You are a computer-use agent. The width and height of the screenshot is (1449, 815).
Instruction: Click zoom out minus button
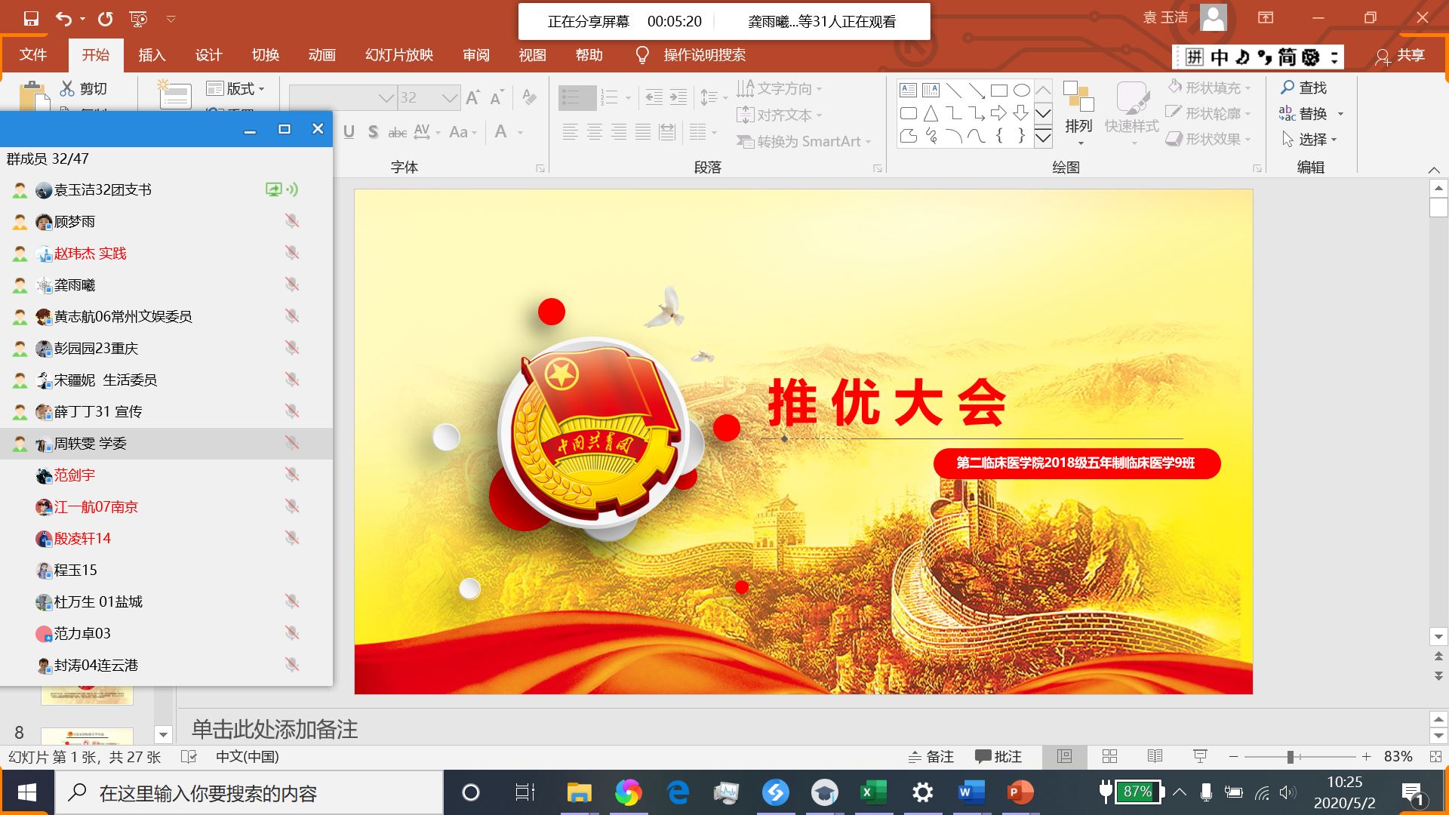point(1233,756)
